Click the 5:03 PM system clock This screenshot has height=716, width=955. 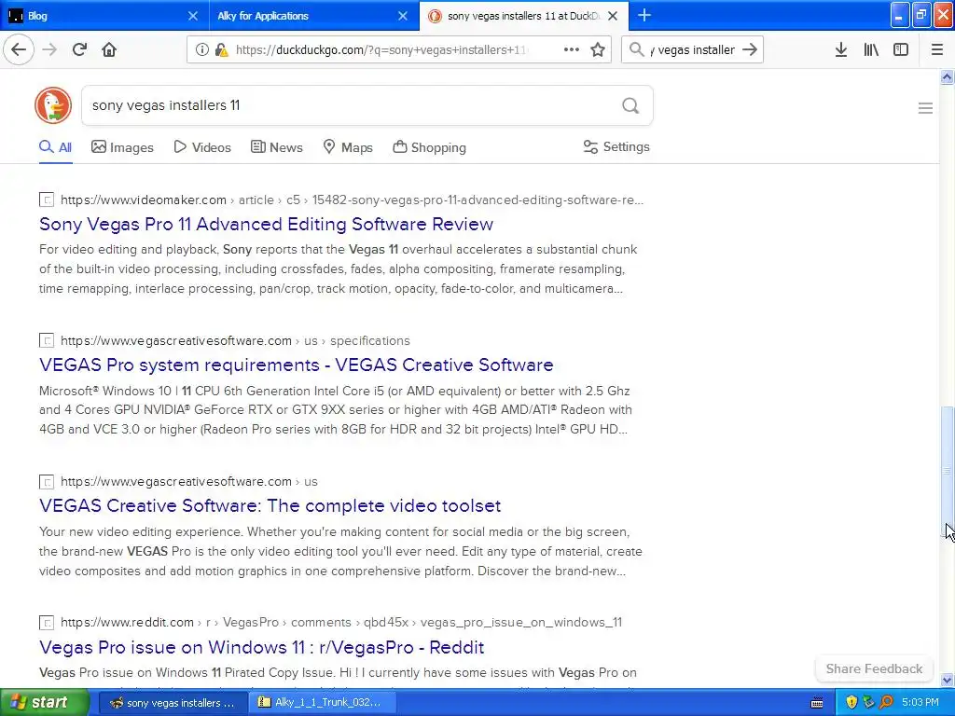pyautogui.click(x=920, y=703)
